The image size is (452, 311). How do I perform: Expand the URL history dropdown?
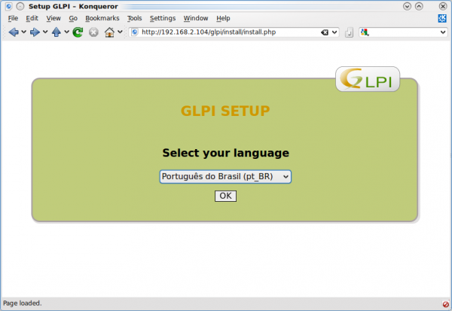click(x=334, y=32)
